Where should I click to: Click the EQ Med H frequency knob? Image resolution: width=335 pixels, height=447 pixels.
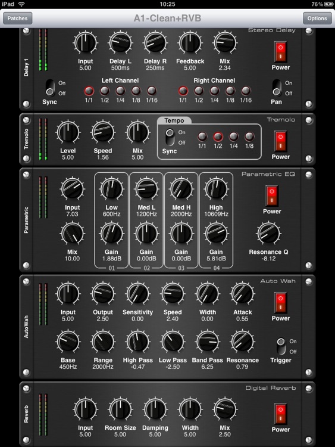point(181,189)
